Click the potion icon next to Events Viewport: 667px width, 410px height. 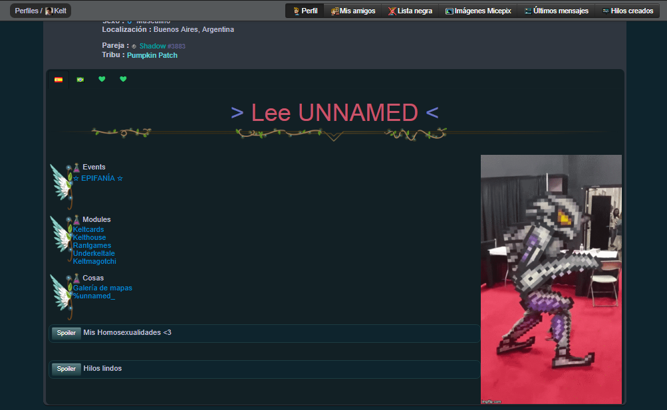[76, 167]
